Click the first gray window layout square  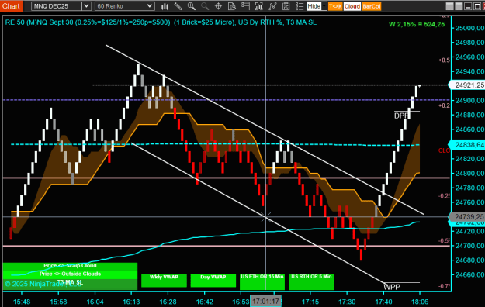pyautogui.click(x=450, y=6)
